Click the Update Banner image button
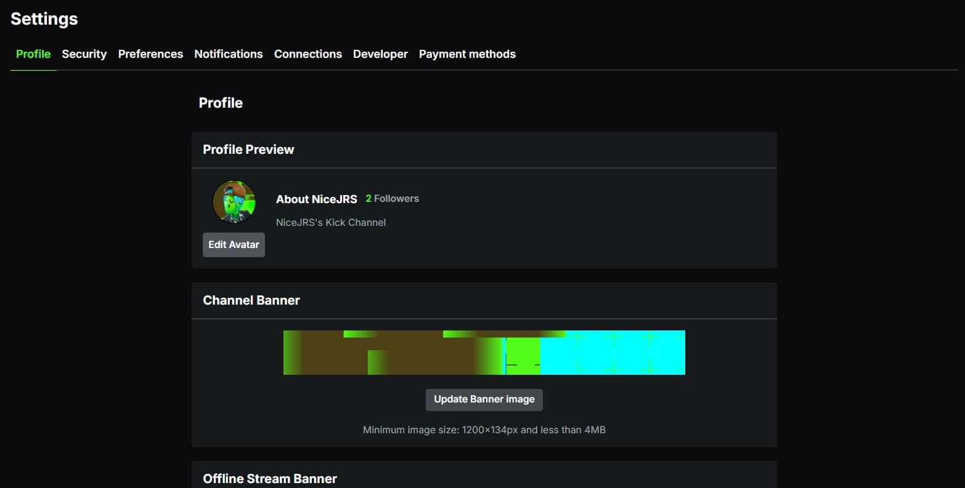The height and width of the screenshot is (488, 965). (x=484, y=399)
